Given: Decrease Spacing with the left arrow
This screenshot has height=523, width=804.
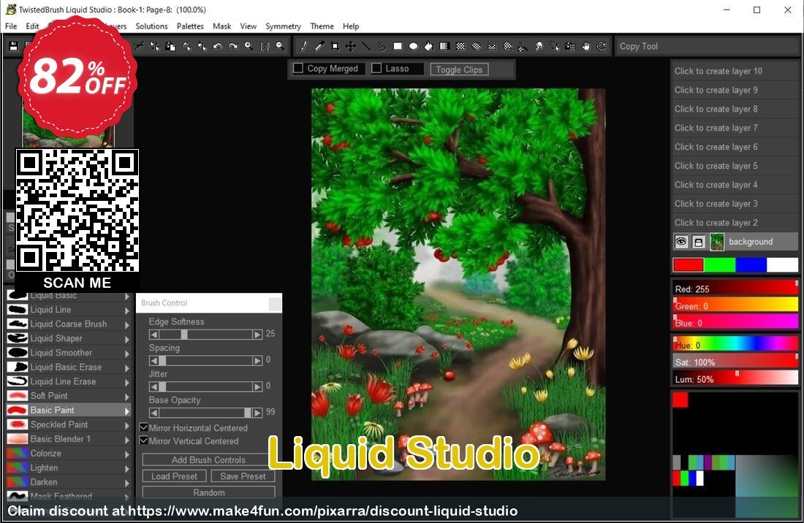Looking at the screenshot, I should pyautogui.click(x=153, y=360).
